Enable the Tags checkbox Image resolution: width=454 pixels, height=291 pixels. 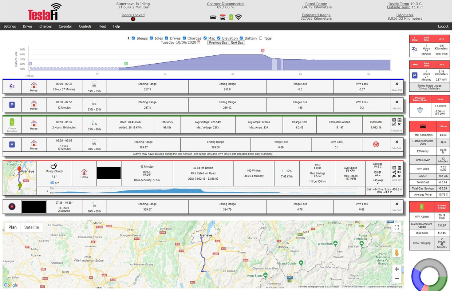click(261, 38)
